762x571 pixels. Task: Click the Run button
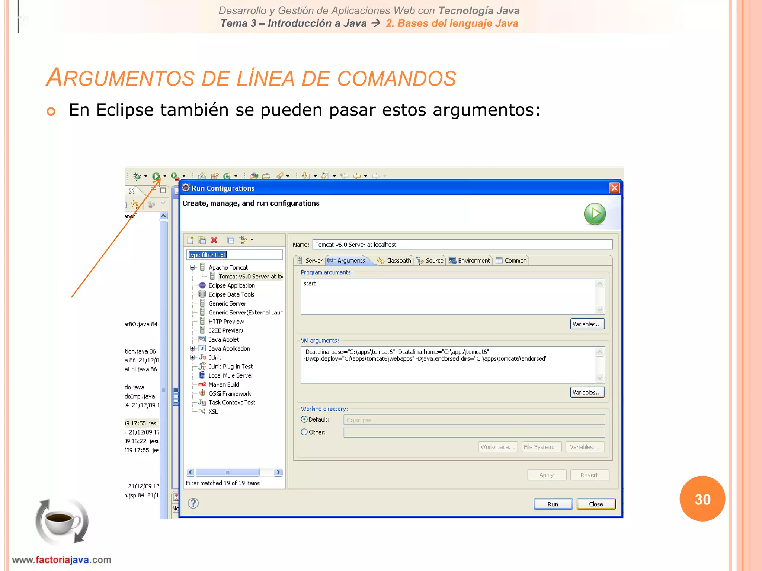(x=553, y=504)
